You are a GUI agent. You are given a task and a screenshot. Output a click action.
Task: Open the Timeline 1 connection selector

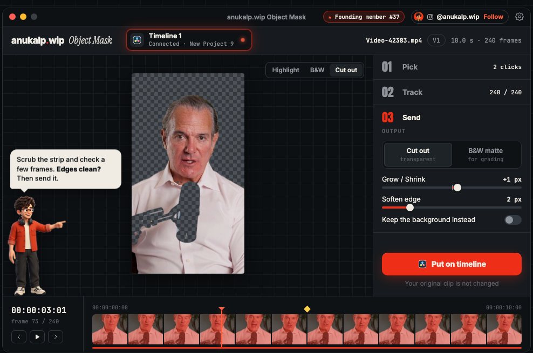click(189, 40)
